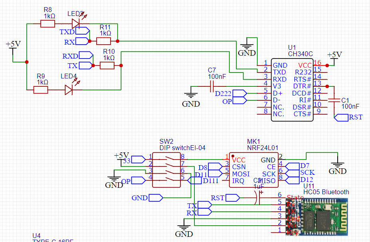370x242 pixels.
Task: Select the GND symbol right of NRF24L01
Action: (338, 165)
